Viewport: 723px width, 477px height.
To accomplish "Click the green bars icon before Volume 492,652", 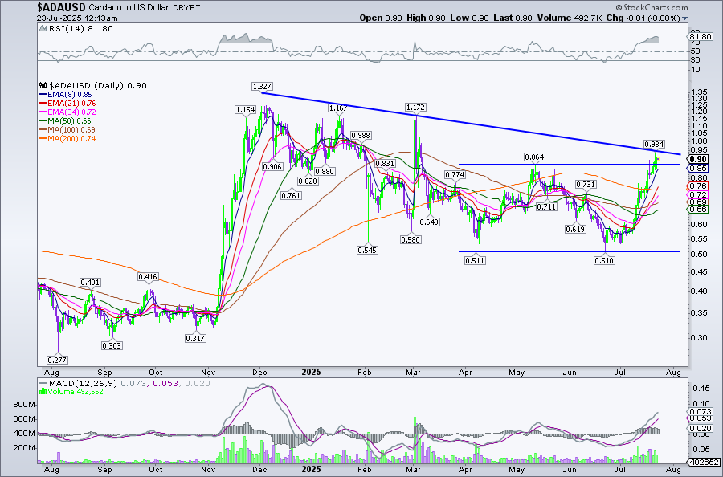I will [x=43, y=392].
